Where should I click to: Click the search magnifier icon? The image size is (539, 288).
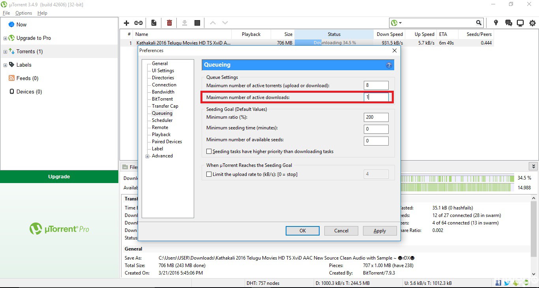click(479, 23)
